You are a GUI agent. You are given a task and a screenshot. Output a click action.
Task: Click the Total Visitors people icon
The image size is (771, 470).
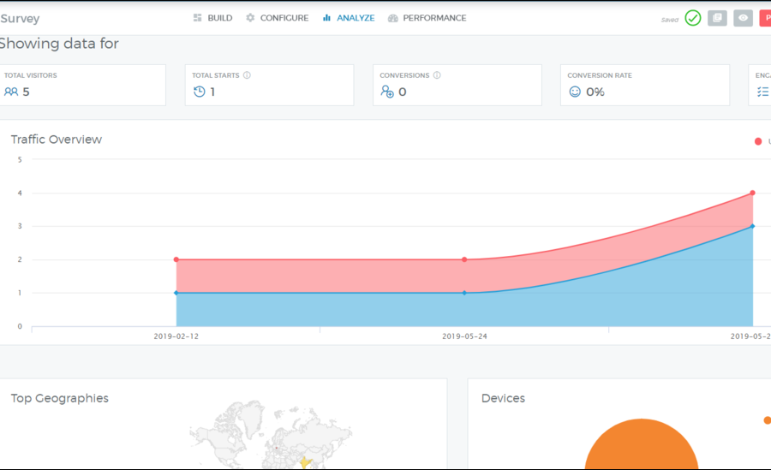pos(11,92)
